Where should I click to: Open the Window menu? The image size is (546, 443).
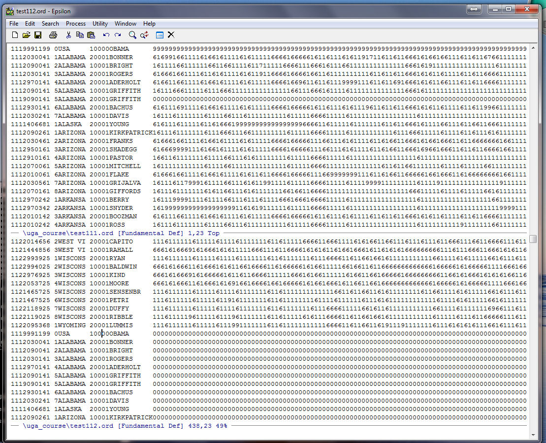(126, 24)
